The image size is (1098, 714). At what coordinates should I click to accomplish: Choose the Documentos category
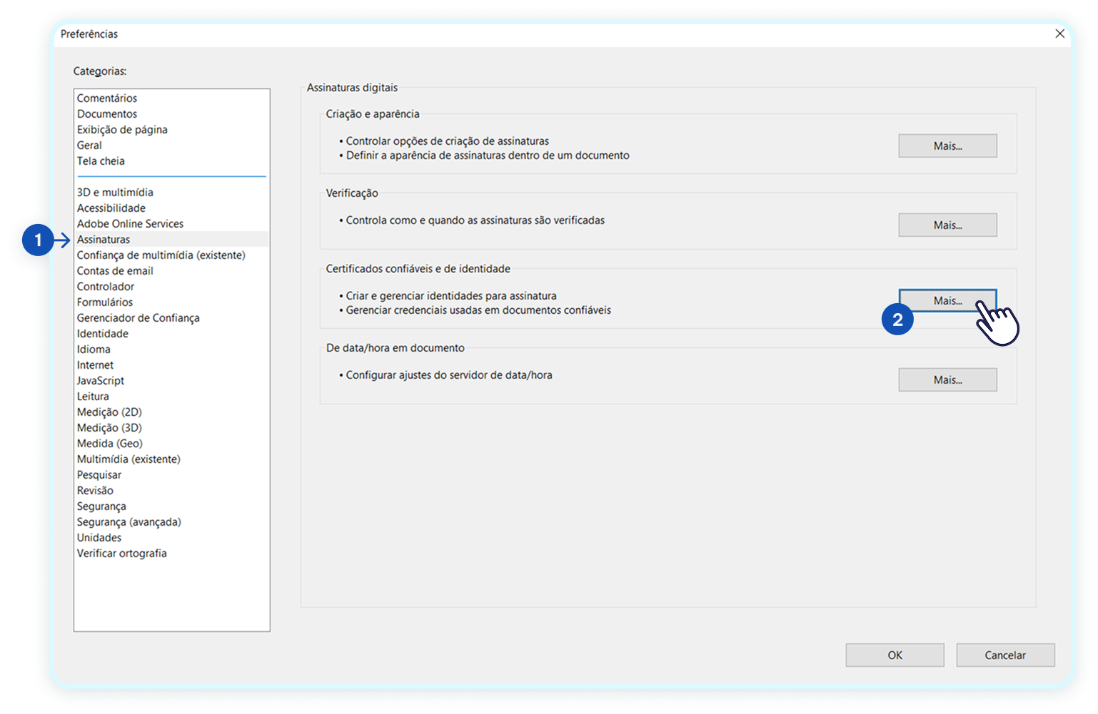pyautogui.click(x=107, y=114)
